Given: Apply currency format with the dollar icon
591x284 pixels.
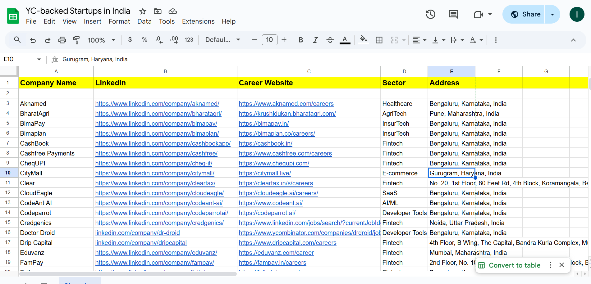Looking at the screenshot, I should click(130, 40).
